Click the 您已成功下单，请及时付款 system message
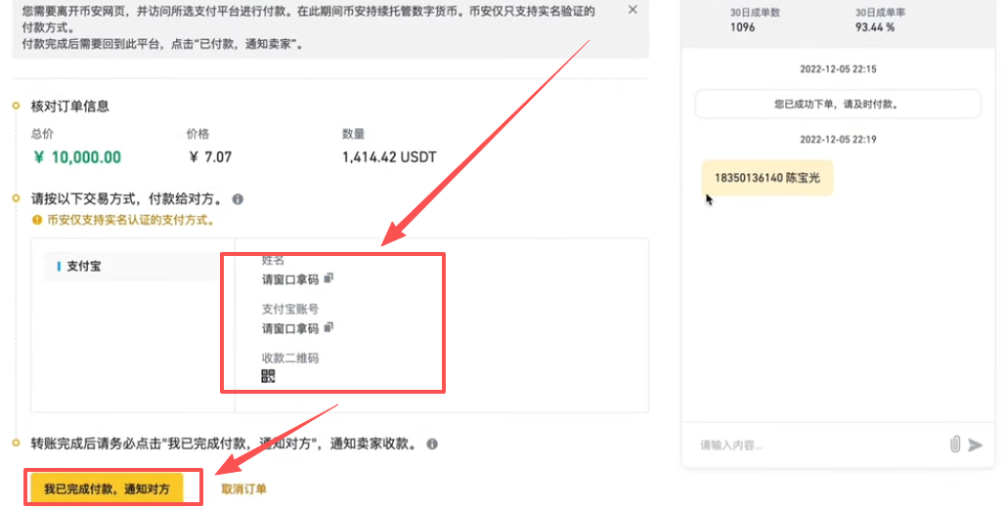 838,104
